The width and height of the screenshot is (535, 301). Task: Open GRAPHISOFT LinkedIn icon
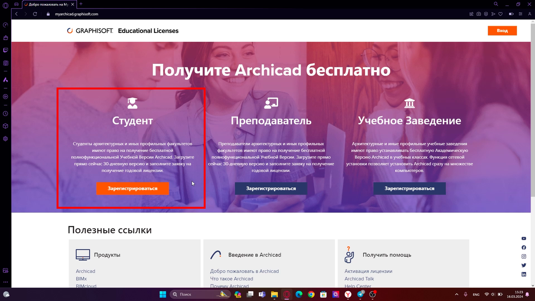[x=524, y=274]
